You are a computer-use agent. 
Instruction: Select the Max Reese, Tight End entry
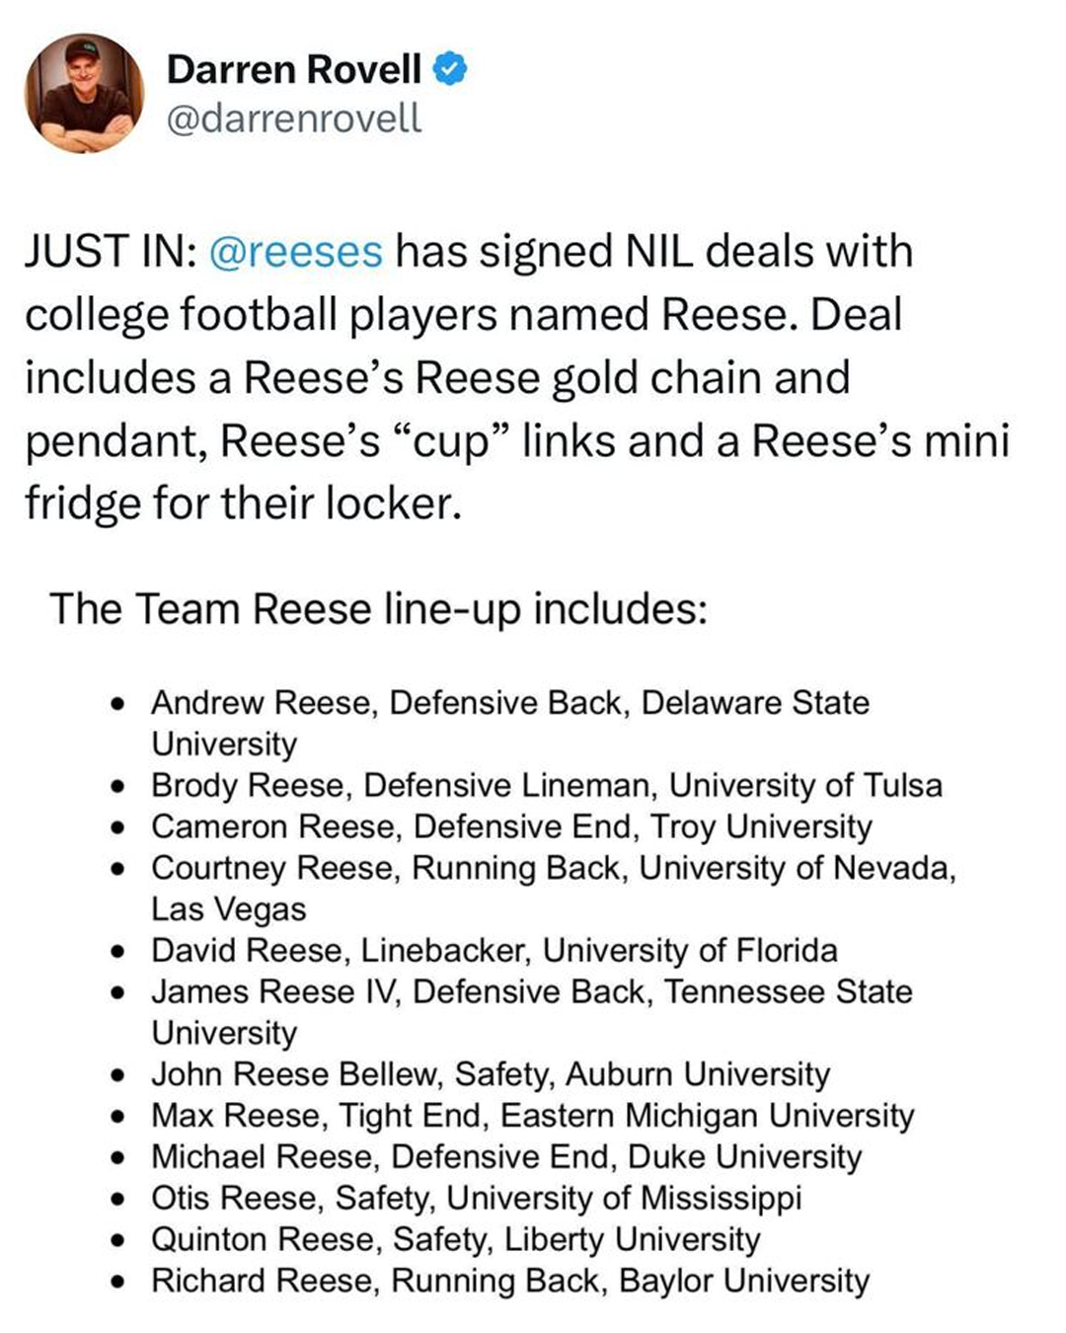point(532,1115)
